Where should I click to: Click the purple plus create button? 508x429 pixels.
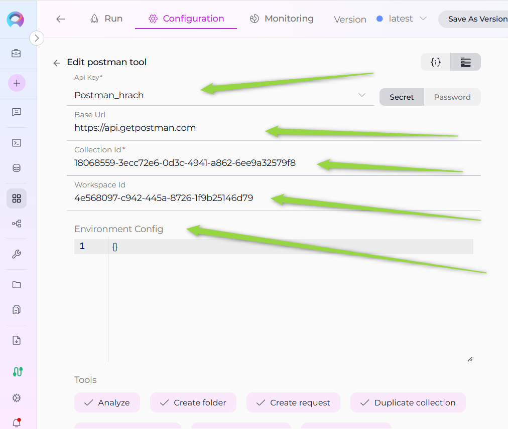click(17, 83)
